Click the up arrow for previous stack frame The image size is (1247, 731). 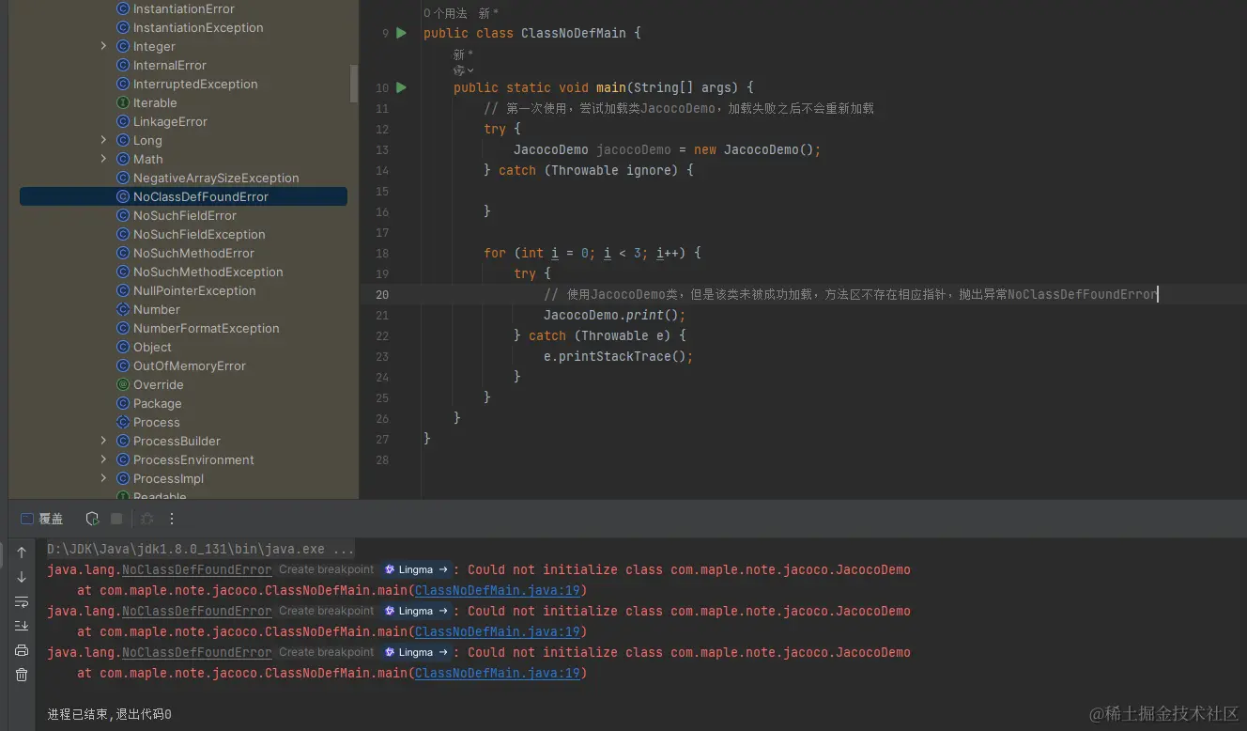click(x=22, y=552)
